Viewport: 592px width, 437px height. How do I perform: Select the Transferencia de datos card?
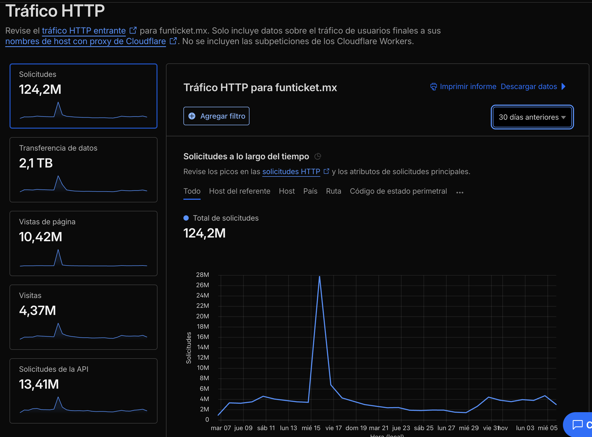point(83,170)
